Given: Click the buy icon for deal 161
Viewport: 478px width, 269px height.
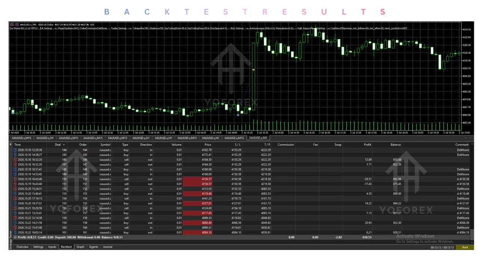Looking at the screenshot, I should pyautogui.click(x=15, y=232).
